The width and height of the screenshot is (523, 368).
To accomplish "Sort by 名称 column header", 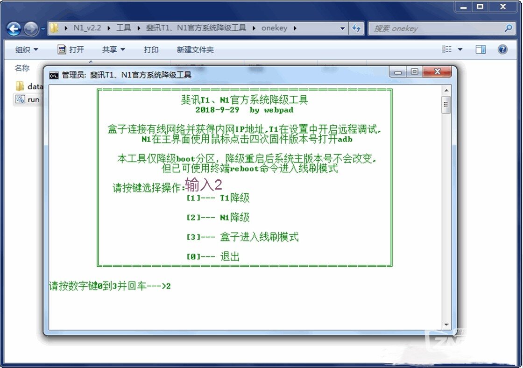I will tap(22, 68).
